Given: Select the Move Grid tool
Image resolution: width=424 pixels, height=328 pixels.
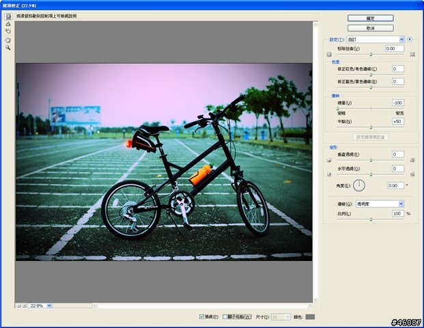Looking at the screenshot, I should pyautogui.click(x=8, y=31).
